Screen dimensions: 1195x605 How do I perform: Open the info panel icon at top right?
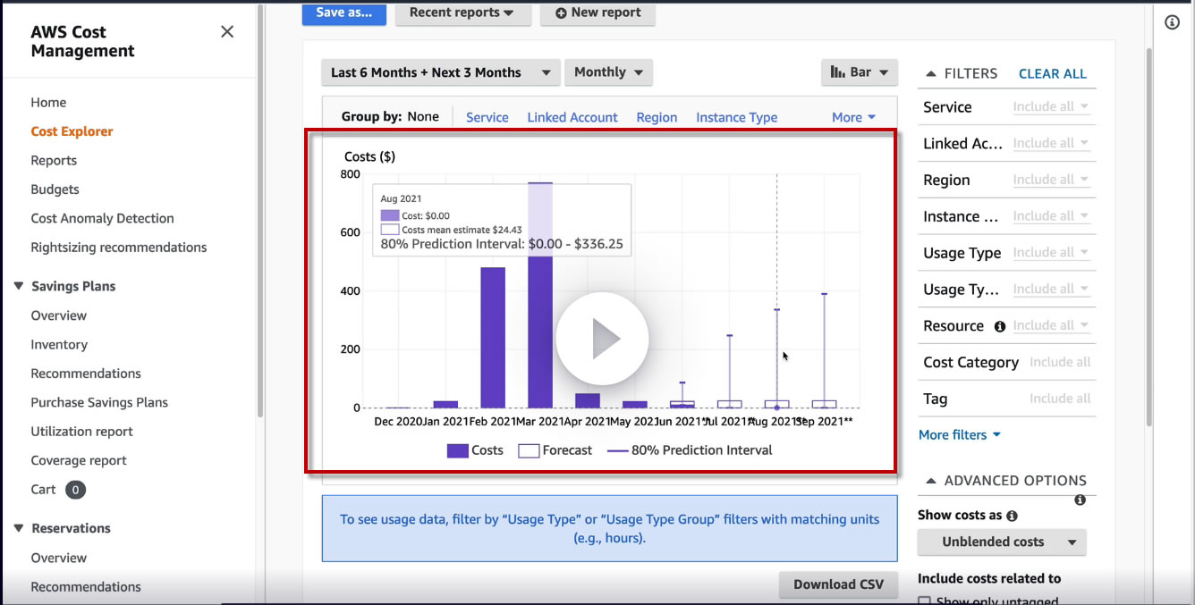click(x=1172, y=22)
